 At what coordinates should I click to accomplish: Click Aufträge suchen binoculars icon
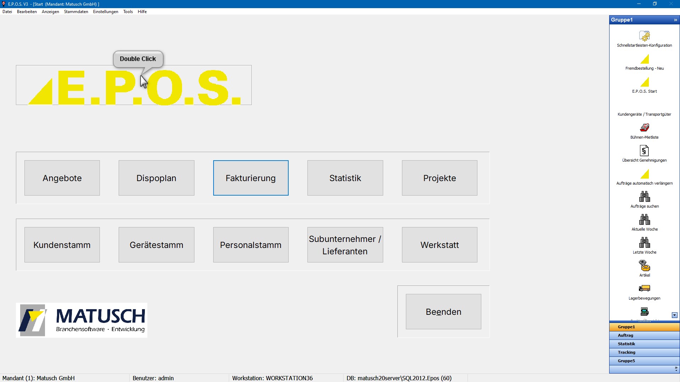[644, 197]
